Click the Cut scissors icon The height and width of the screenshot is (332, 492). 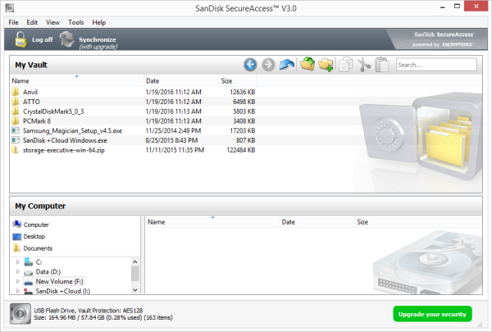click(364, 64)
